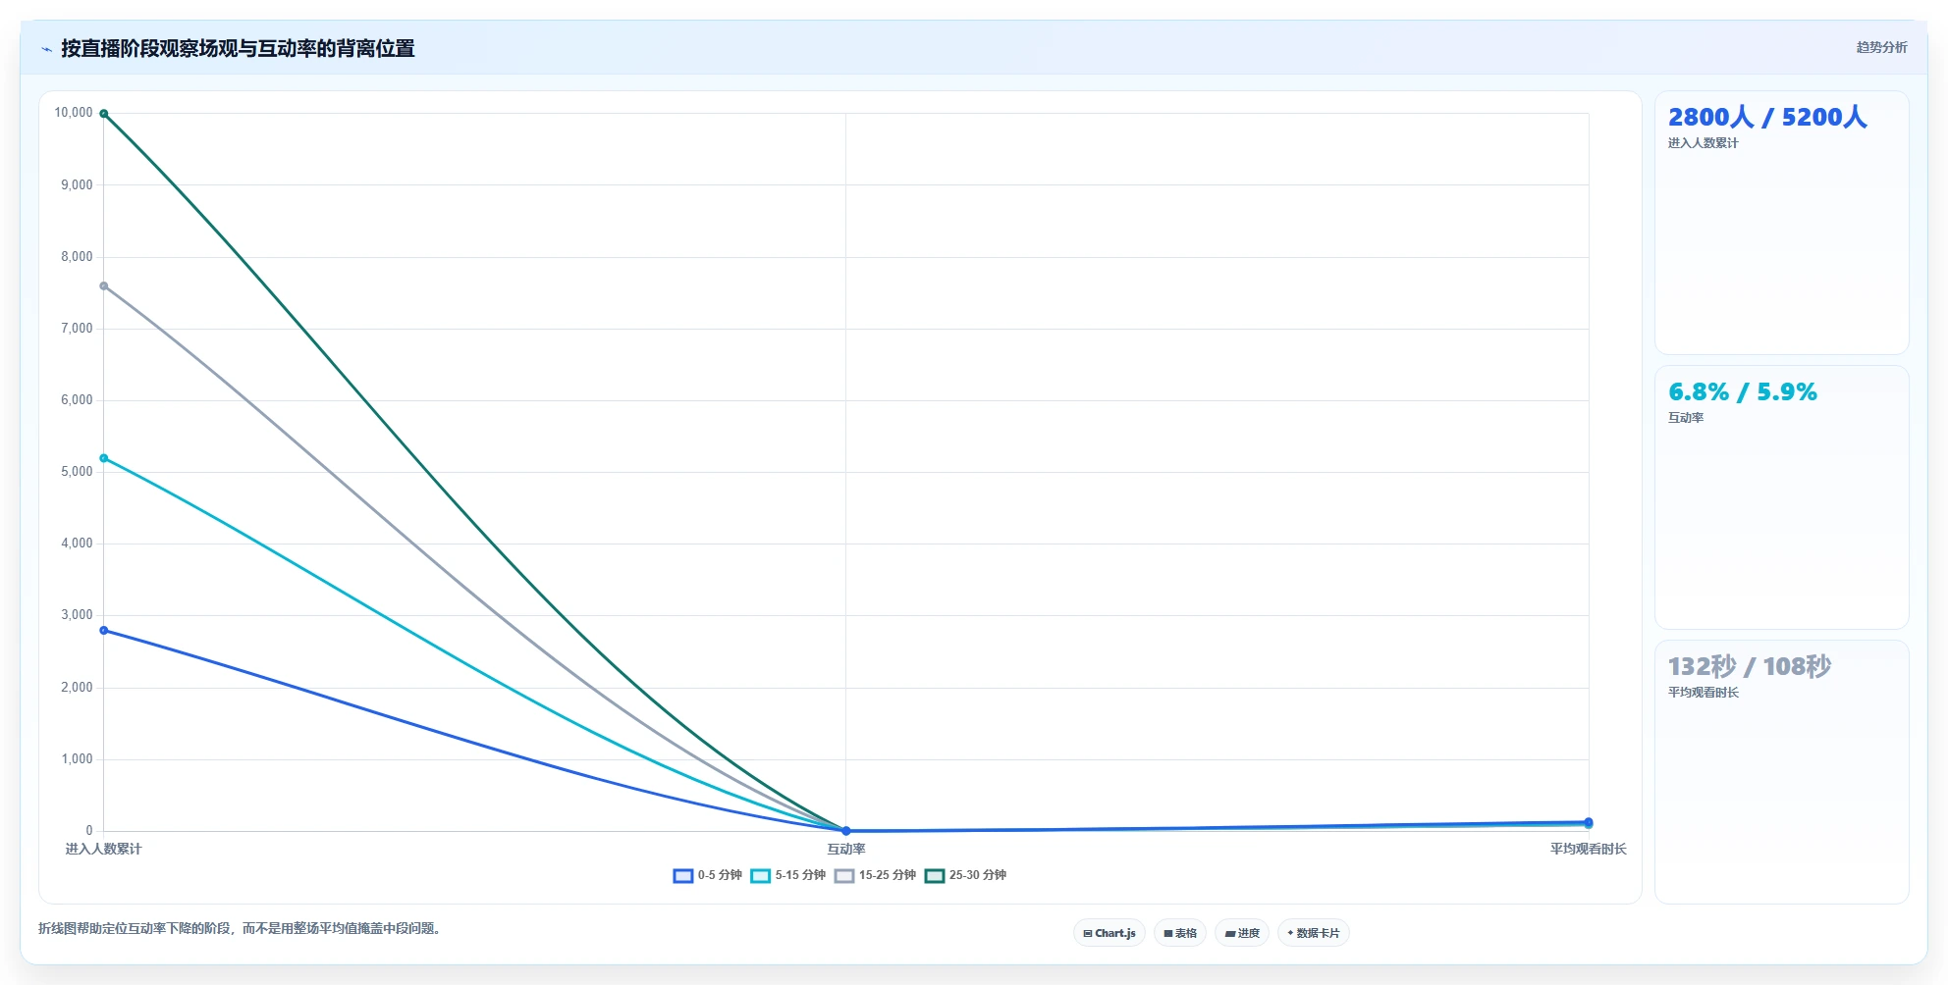Screen dimensions: 1948x985
Task: Click the data point at 互动率 on the axis
Action: click(x=846, y=831)
